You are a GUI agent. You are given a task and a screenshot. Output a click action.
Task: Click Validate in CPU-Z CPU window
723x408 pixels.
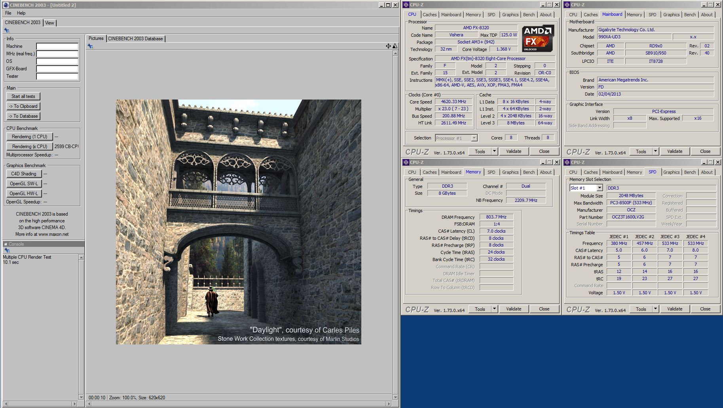click(514, 151)
